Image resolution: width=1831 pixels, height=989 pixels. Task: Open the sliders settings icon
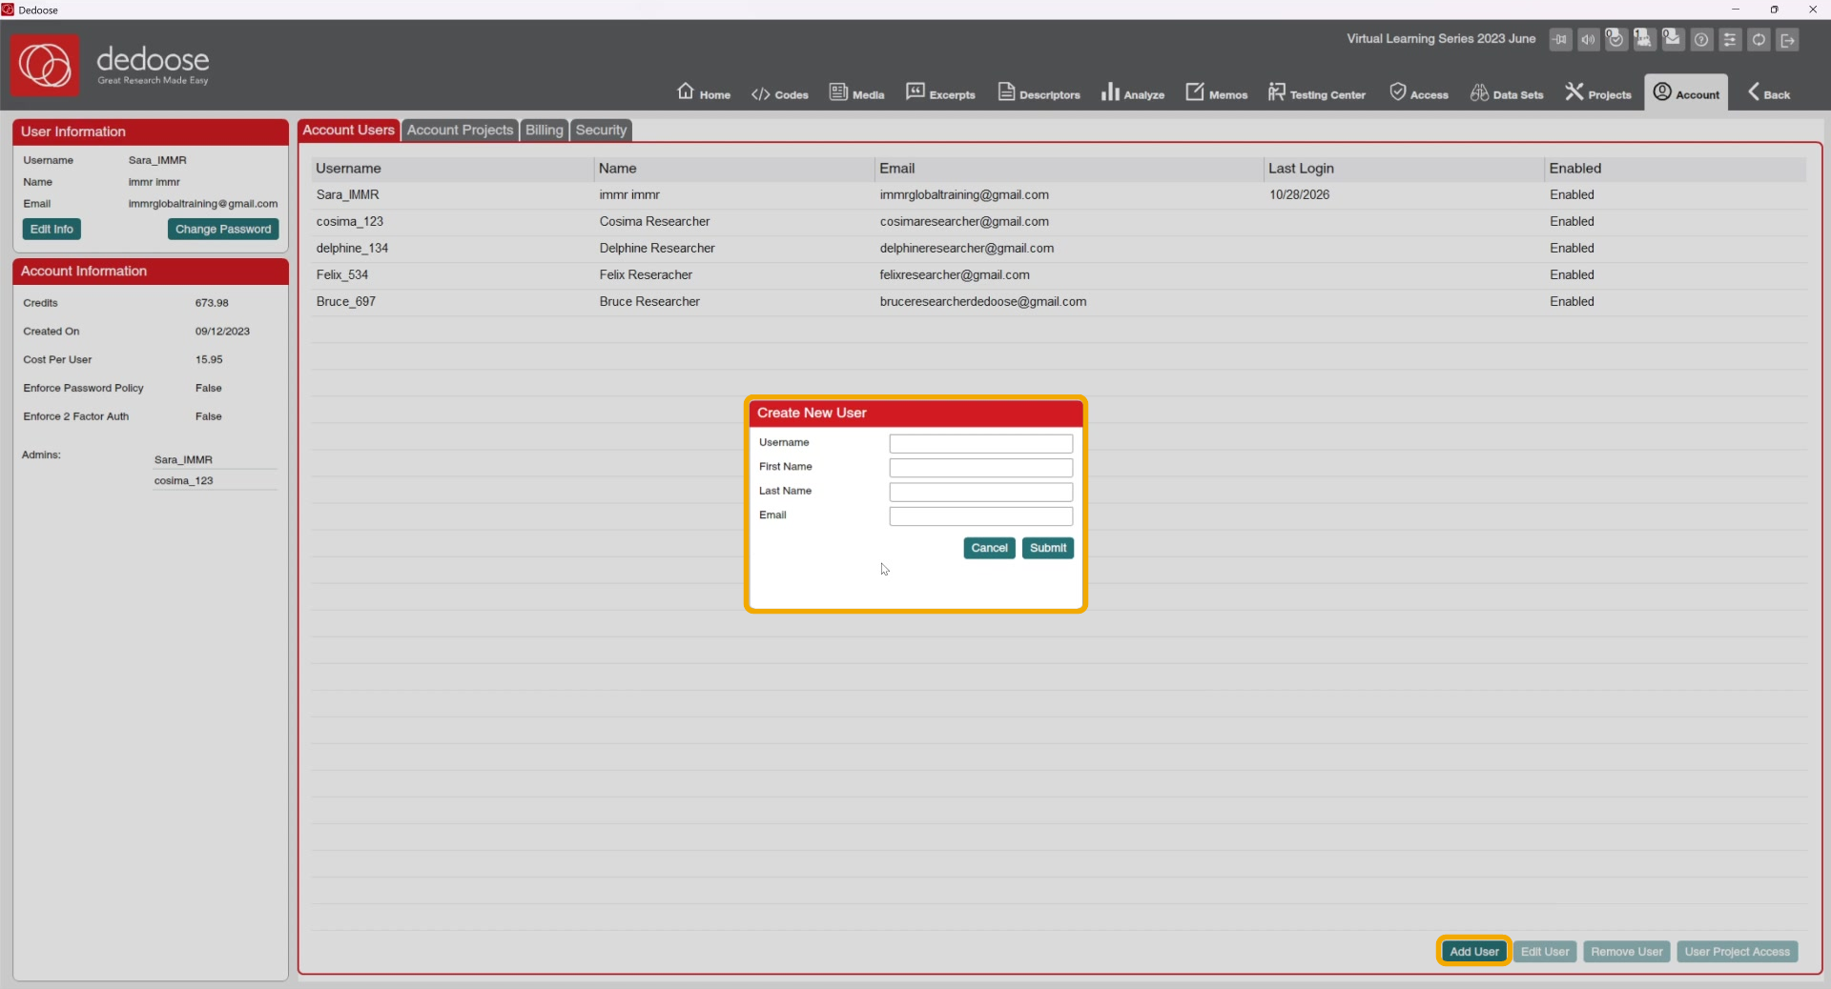pos(1730,40)
